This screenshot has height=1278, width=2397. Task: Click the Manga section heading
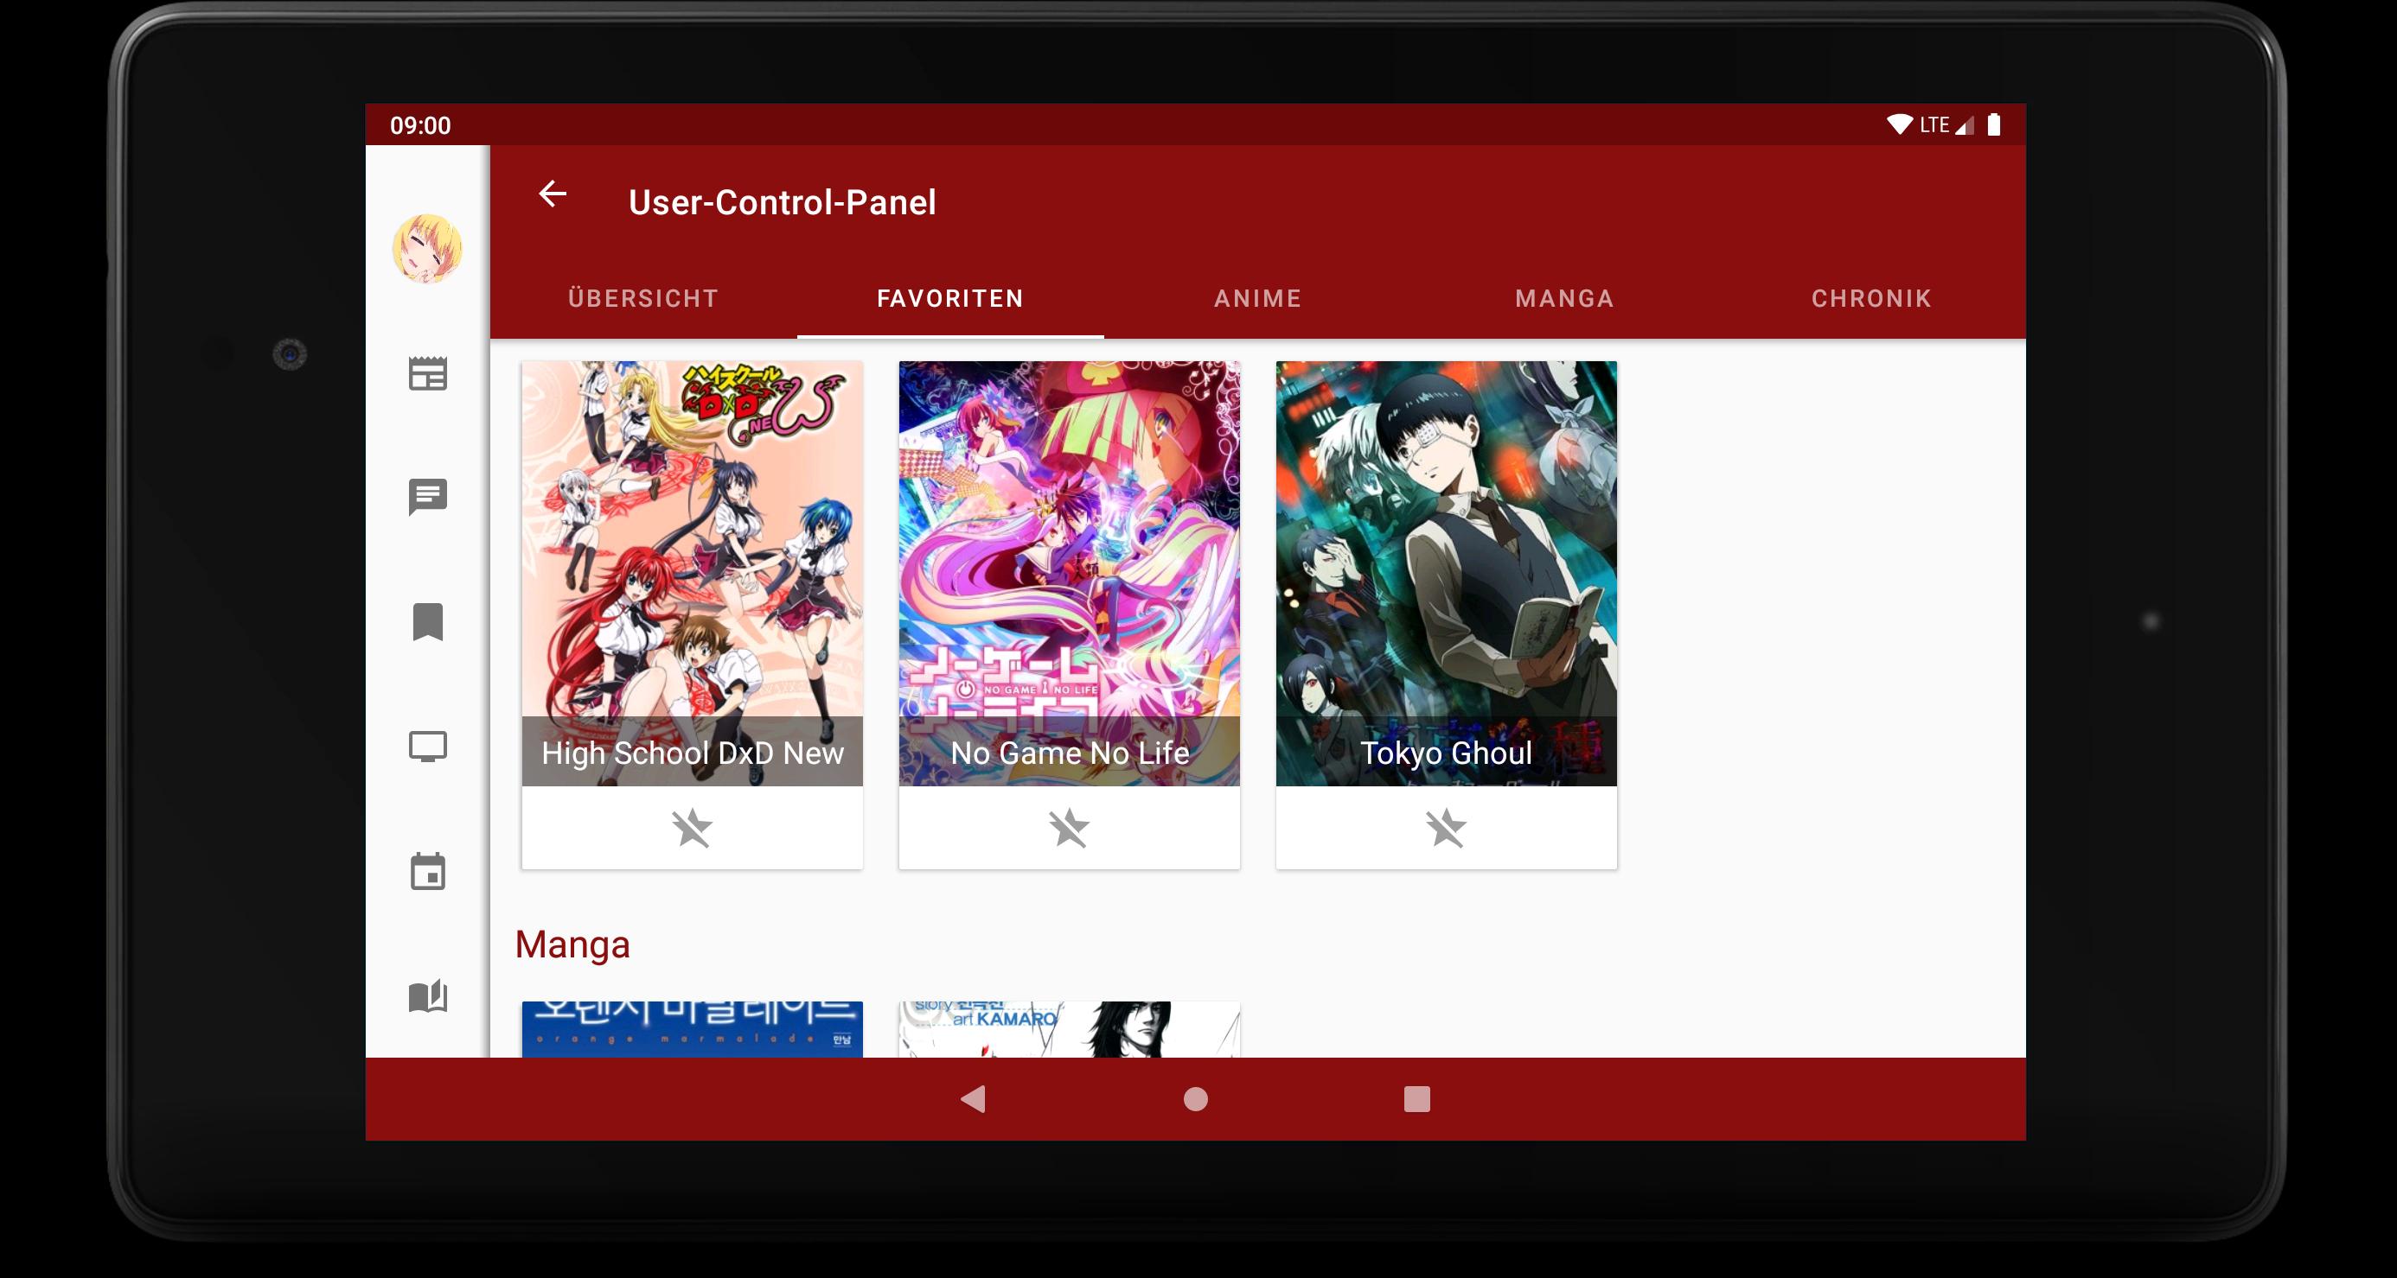click(x=572, y=944)
